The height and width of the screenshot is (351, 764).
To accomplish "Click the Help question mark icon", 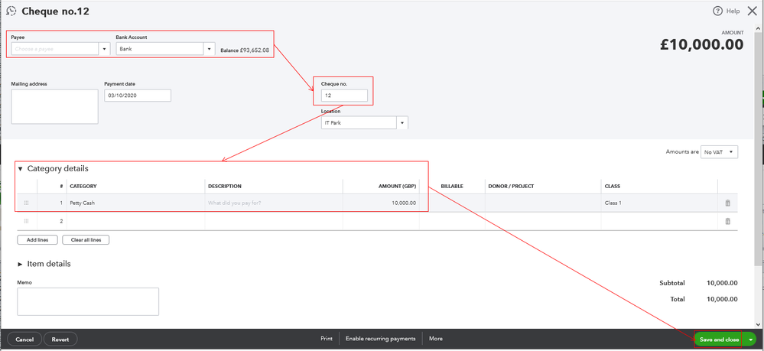I will click(717, 11).
